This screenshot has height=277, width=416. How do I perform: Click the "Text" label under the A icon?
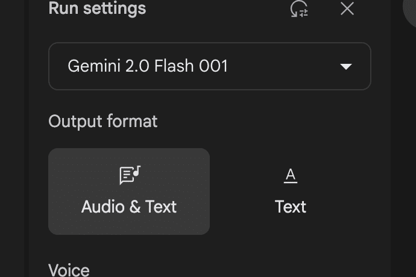(291, 207)
